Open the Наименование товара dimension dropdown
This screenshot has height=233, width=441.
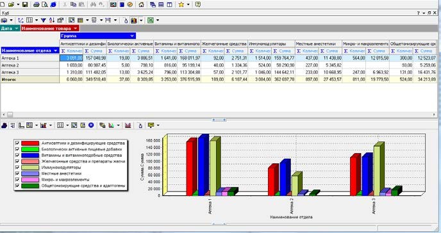(76, 28)
